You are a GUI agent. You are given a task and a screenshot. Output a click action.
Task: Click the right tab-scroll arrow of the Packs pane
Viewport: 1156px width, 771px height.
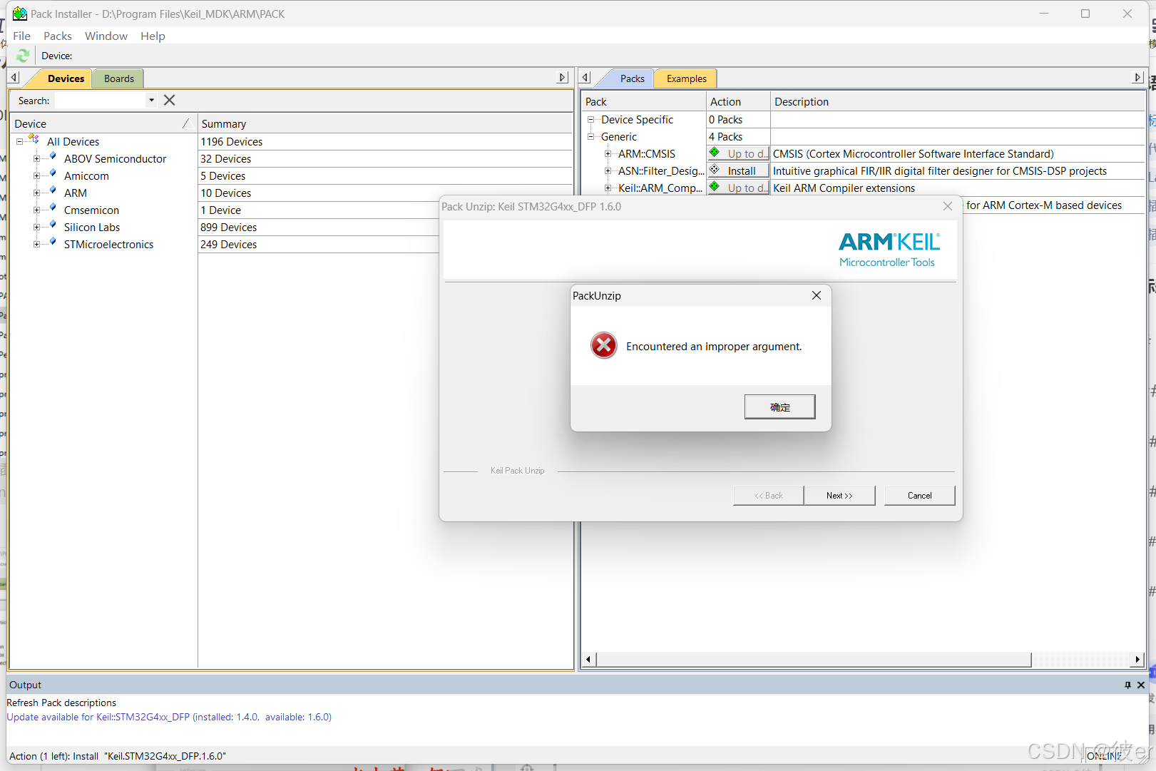(1138, 77)
